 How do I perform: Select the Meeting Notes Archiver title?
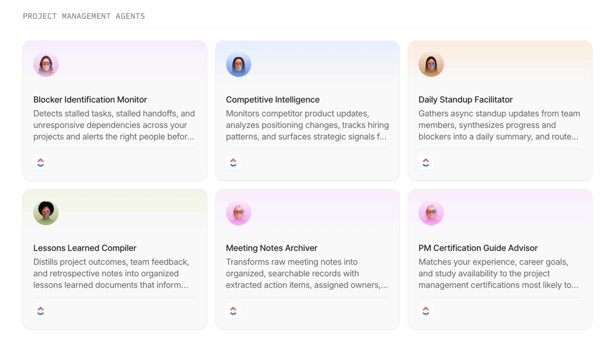[271, 248]
